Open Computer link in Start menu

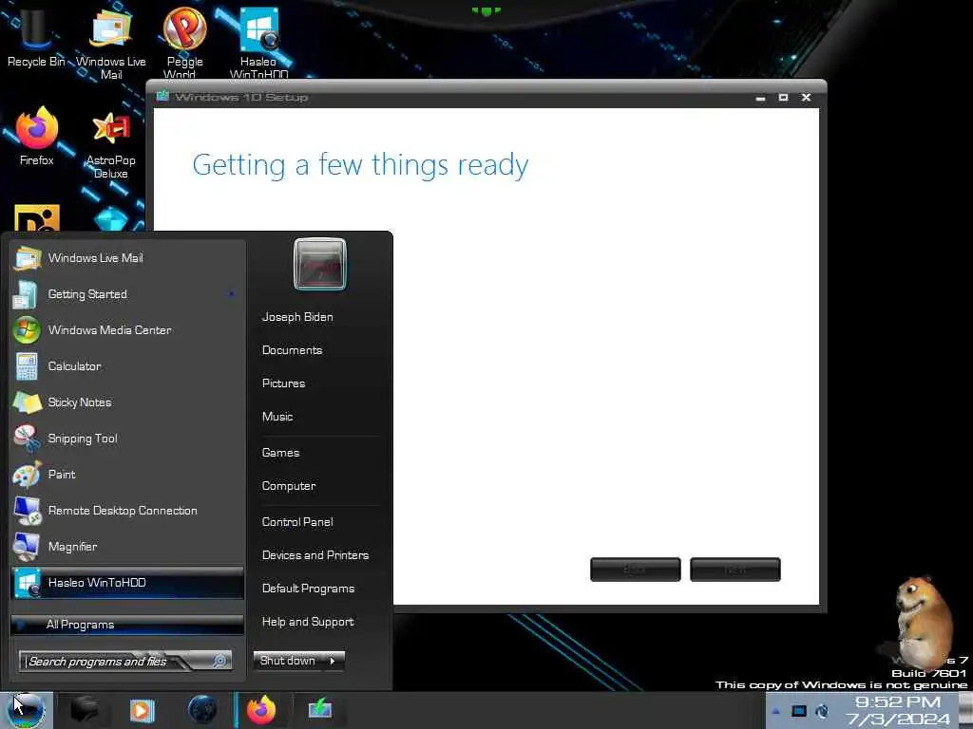point(289,487)
